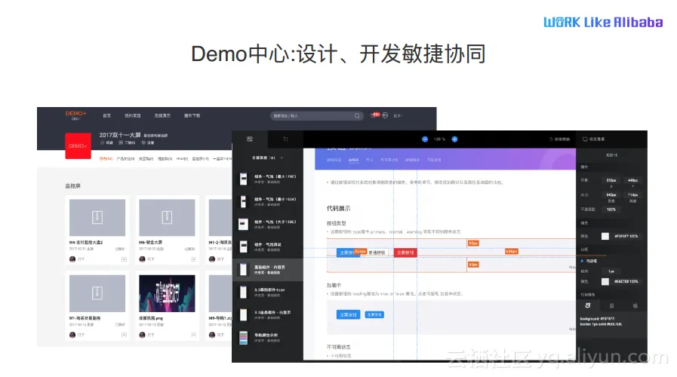Select artboard 组件 - 气泡浮动
The width and height of the screenshot is (677, 377).
(268, 247)
